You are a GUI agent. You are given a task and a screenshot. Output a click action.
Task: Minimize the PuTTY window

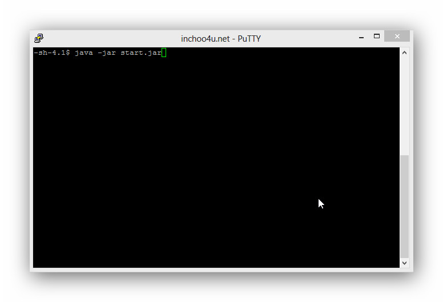pos(361,37)
